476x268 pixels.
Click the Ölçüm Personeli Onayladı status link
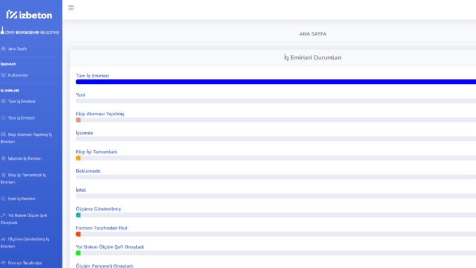point(104,266)
